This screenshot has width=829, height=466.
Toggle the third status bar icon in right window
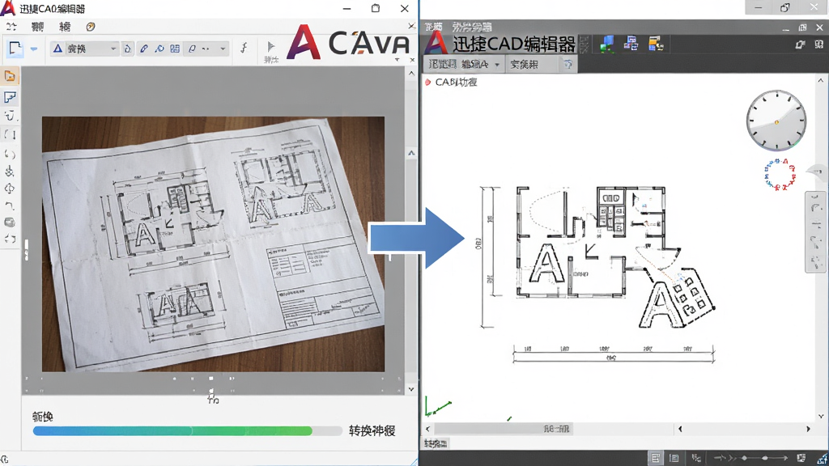pos(695,458)
